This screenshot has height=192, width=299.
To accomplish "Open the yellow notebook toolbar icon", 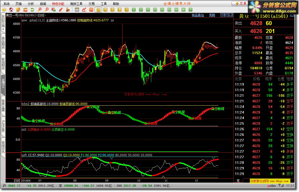I will (x=18, y=10).
